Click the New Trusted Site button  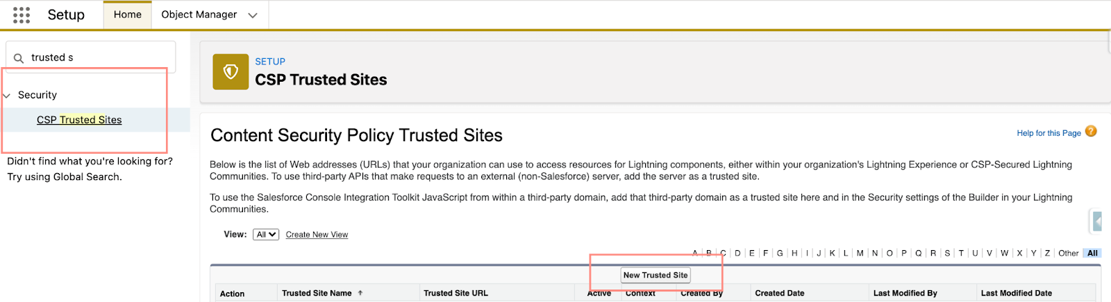click(655, 275)
